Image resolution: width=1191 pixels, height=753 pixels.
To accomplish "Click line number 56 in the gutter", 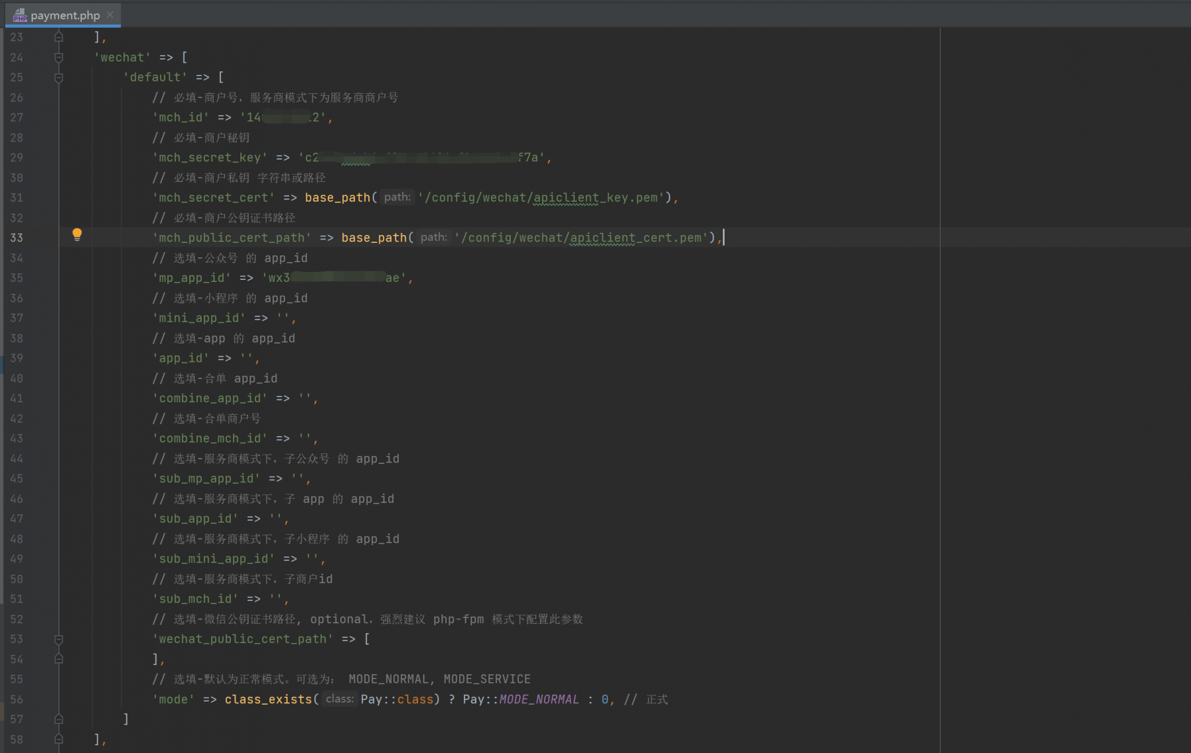I will (17, 699).
